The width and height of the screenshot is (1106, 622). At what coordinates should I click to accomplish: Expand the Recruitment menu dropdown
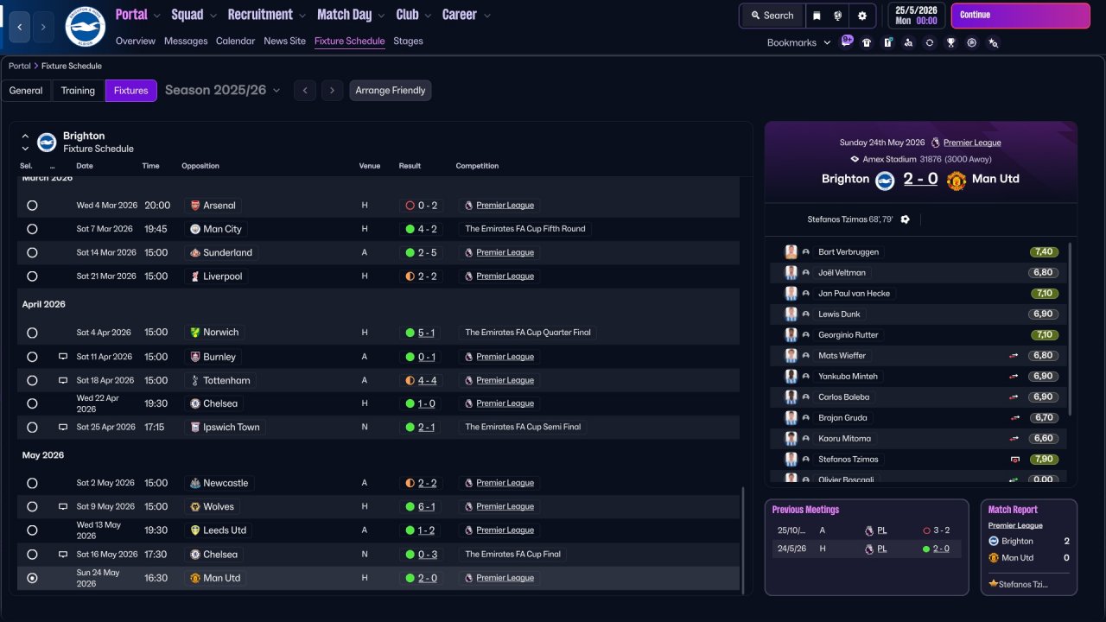302,16
